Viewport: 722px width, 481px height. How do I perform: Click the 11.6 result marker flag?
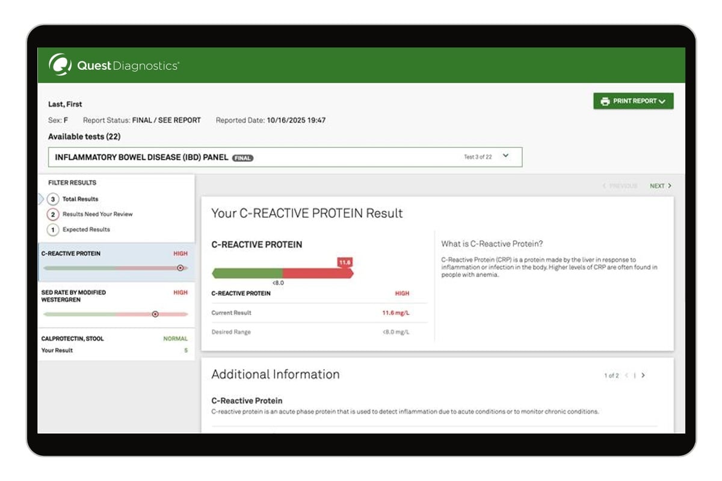pos(345,262)
